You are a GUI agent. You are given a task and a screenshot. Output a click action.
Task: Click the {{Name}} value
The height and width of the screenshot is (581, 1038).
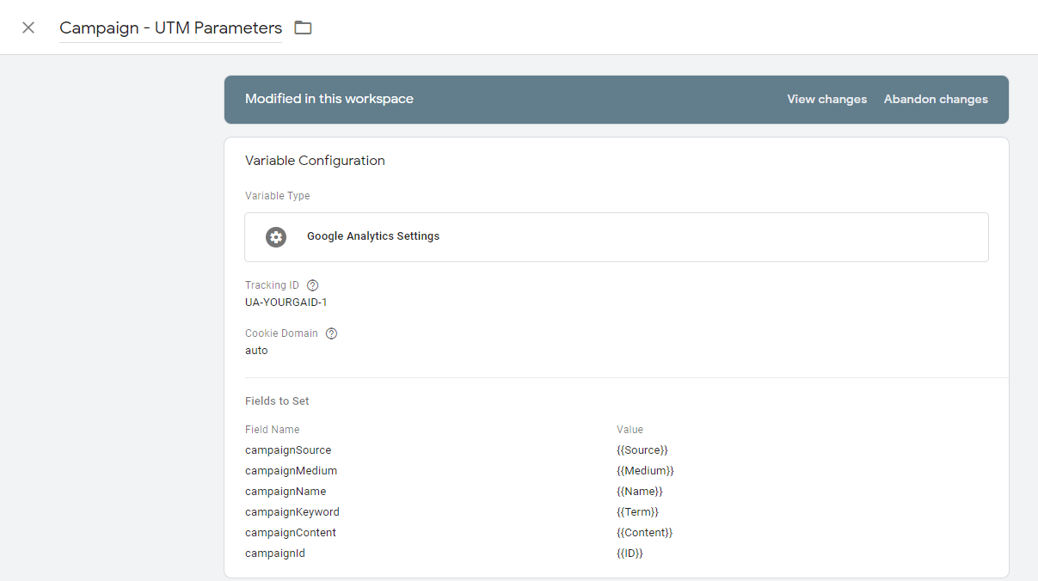coord(640,492)
